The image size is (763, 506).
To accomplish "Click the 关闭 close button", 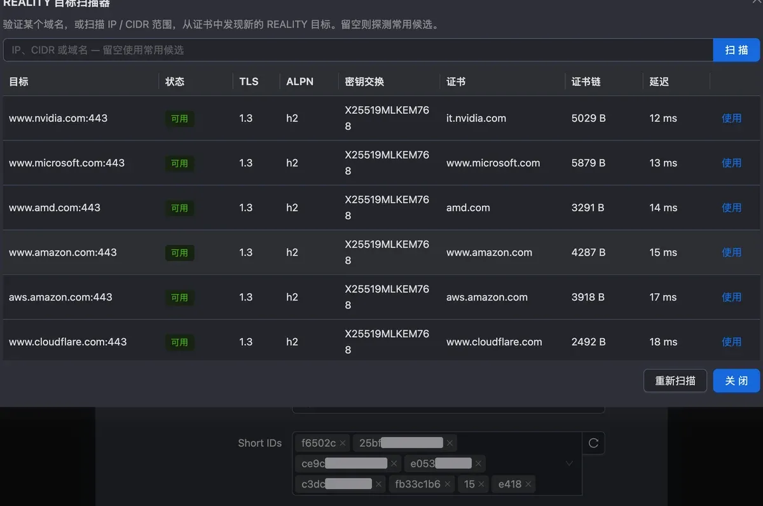I will coord(736,381).
